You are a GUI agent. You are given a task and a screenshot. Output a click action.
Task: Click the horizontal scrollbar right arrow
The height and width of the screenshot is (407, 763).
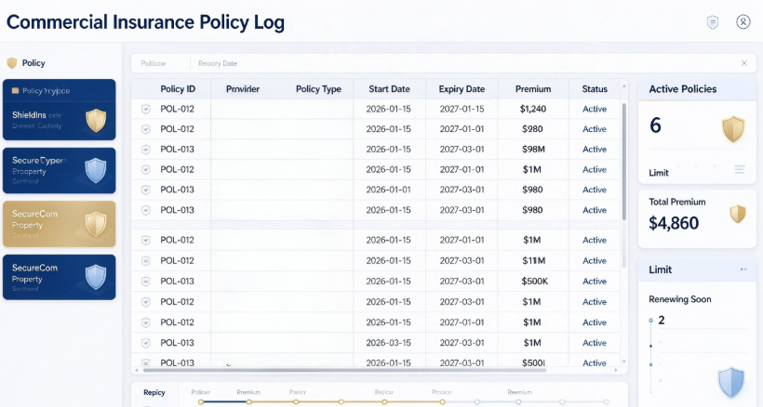click(616, 370)
